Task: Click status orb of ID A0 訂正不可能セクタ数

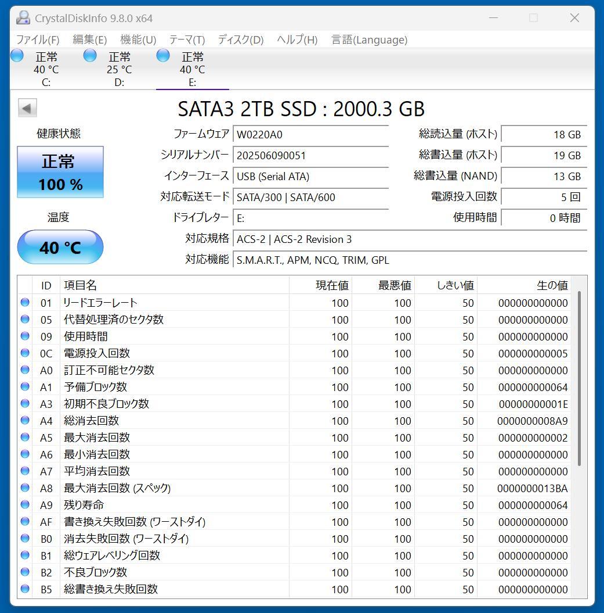Action: pos(25,370)
